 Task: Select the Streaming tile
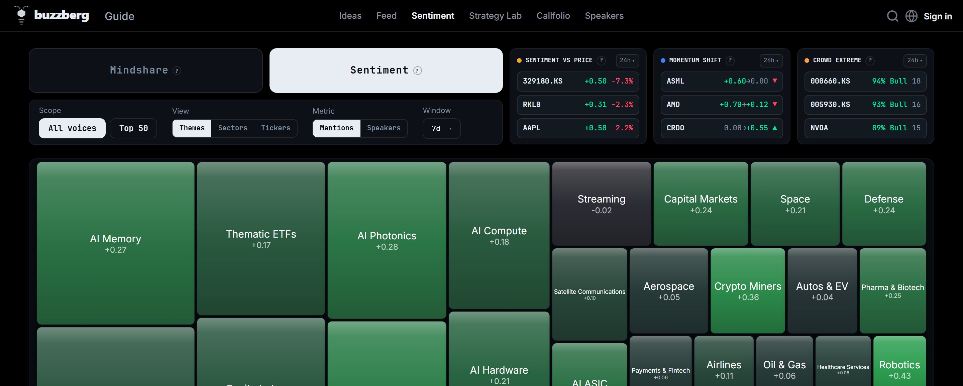[602, 204]
